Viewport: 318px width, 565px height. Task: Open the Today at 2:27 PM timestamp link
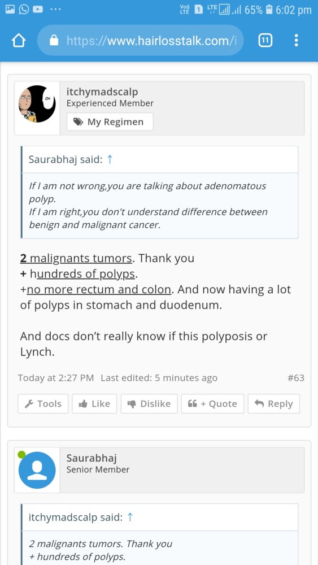click(56, 377)
